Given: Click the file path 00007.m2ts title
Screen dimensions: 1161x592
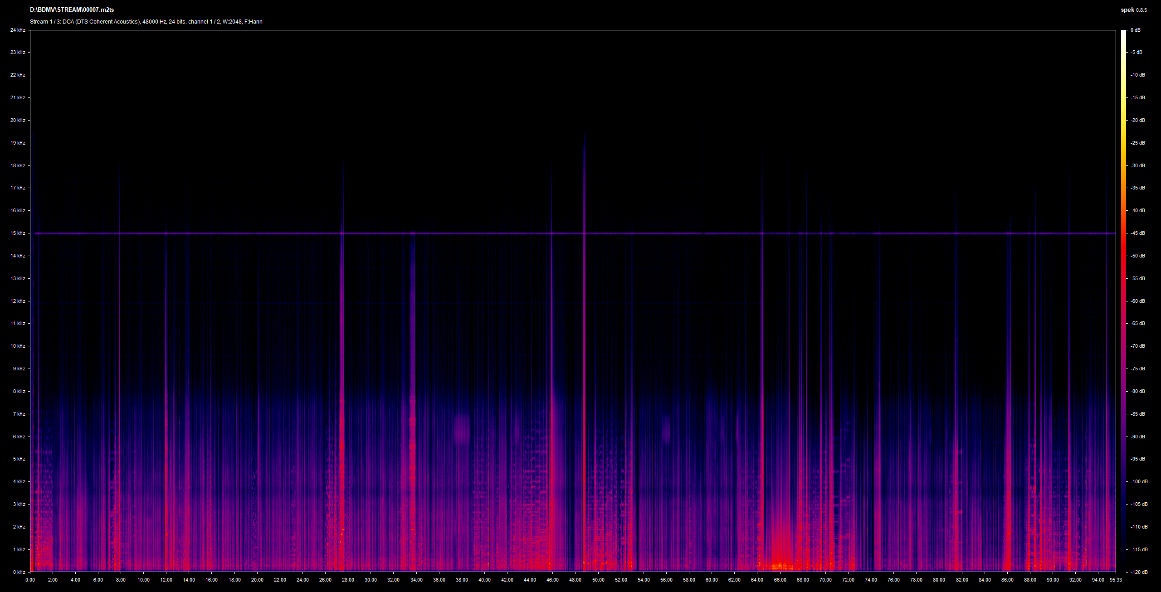Looking at the screenshot, I should tap(72, 10).
